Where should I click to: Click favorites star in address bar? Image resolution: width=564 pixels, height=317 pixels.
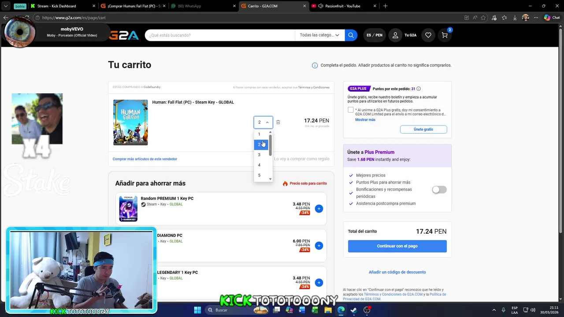click(483, 18)
